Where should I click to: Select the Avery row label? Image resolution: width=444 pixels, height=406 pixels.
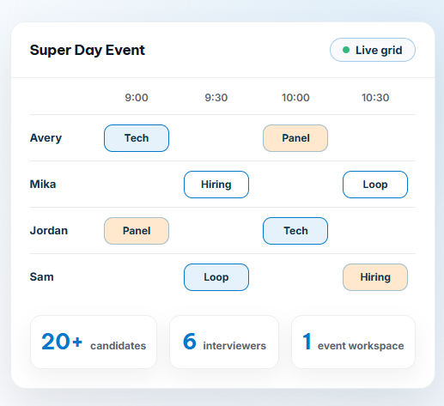click(46, 138)
